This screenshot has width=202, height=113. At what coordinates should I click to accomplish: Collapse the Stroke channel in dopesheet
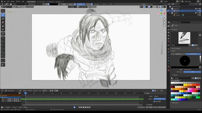pos(1,97)
